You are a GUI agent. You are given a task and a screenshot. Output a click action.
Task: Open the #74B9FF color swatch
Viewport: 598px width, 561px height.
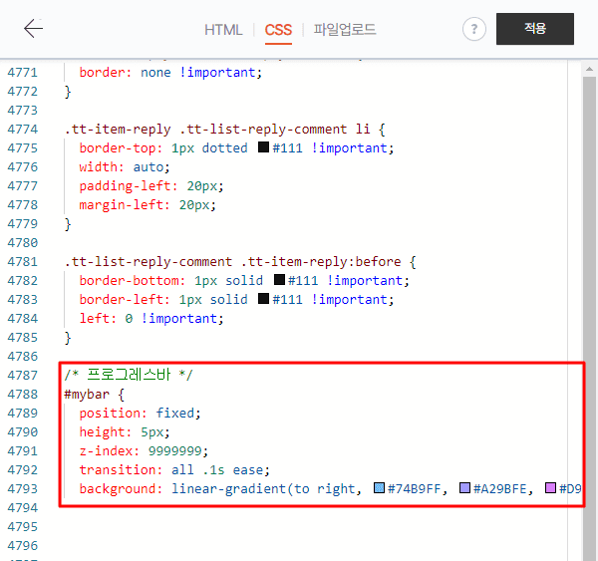[379, 488]
